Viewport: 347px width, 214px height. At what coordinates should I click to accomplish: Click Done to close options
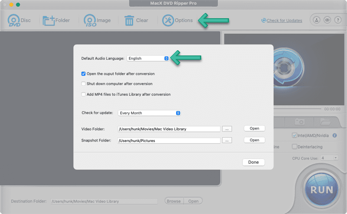click(253, 162)
